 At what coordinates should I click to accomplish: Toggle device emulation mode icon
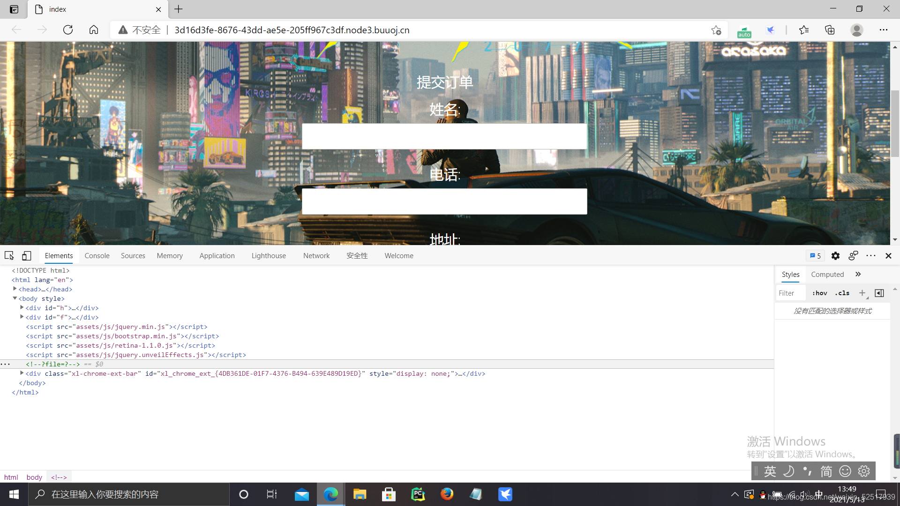click(x=27, y=255)
